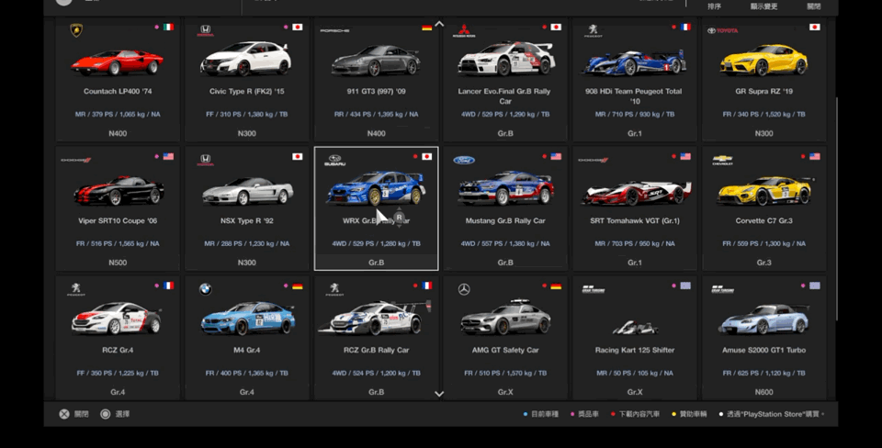Select the Racing Kart 125 Shifter image
This screenshot has width=882, height=448.
pos(635,326)
